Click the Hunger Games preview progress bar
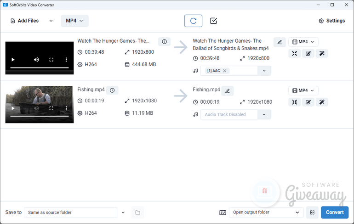 tap(40, 67)
